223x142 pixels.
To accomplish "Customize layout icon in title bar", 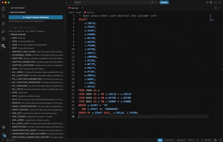I will pos(207,3).
